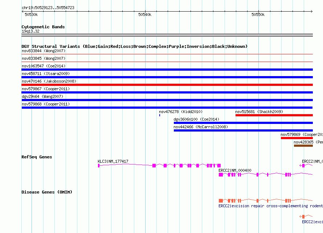Screen dimensions: 323x233
Task: Open KLC3|NM_177417 gene label
Action: click(x=113, y=162)
